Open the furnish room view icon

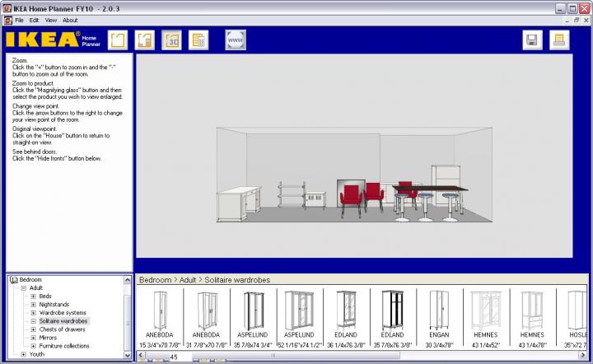coord(145,40)
